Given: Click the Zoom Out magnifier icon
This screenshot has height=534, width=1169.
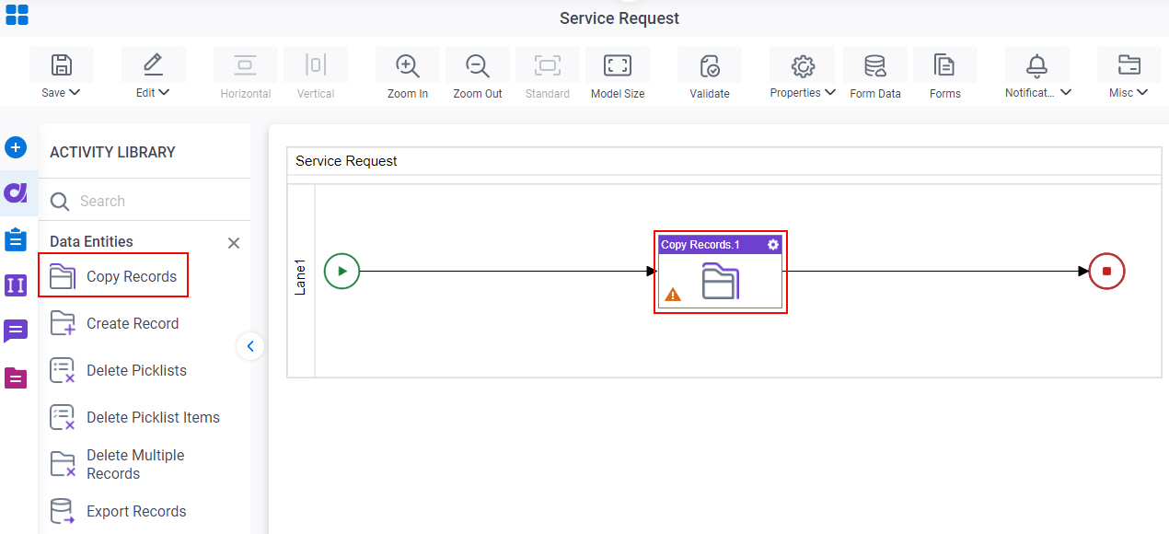Looking at the screenshot, I should (478, 65).
